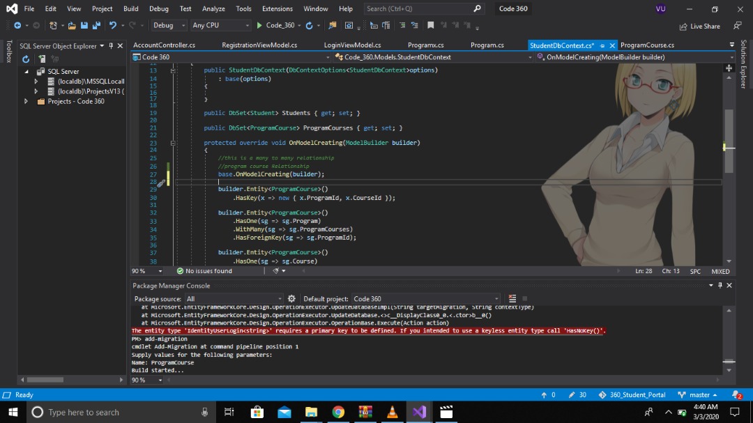Image resolution: width=753 pixels, height=423 pixels.
Task: Open the master branch selector
Action: tap(699, 394)
